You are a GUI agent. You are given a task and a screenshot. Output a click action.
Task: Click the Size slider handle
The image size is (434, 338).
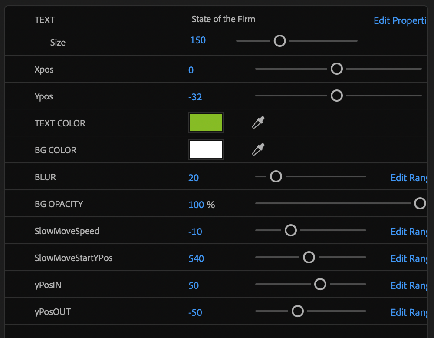pos(280,41)
